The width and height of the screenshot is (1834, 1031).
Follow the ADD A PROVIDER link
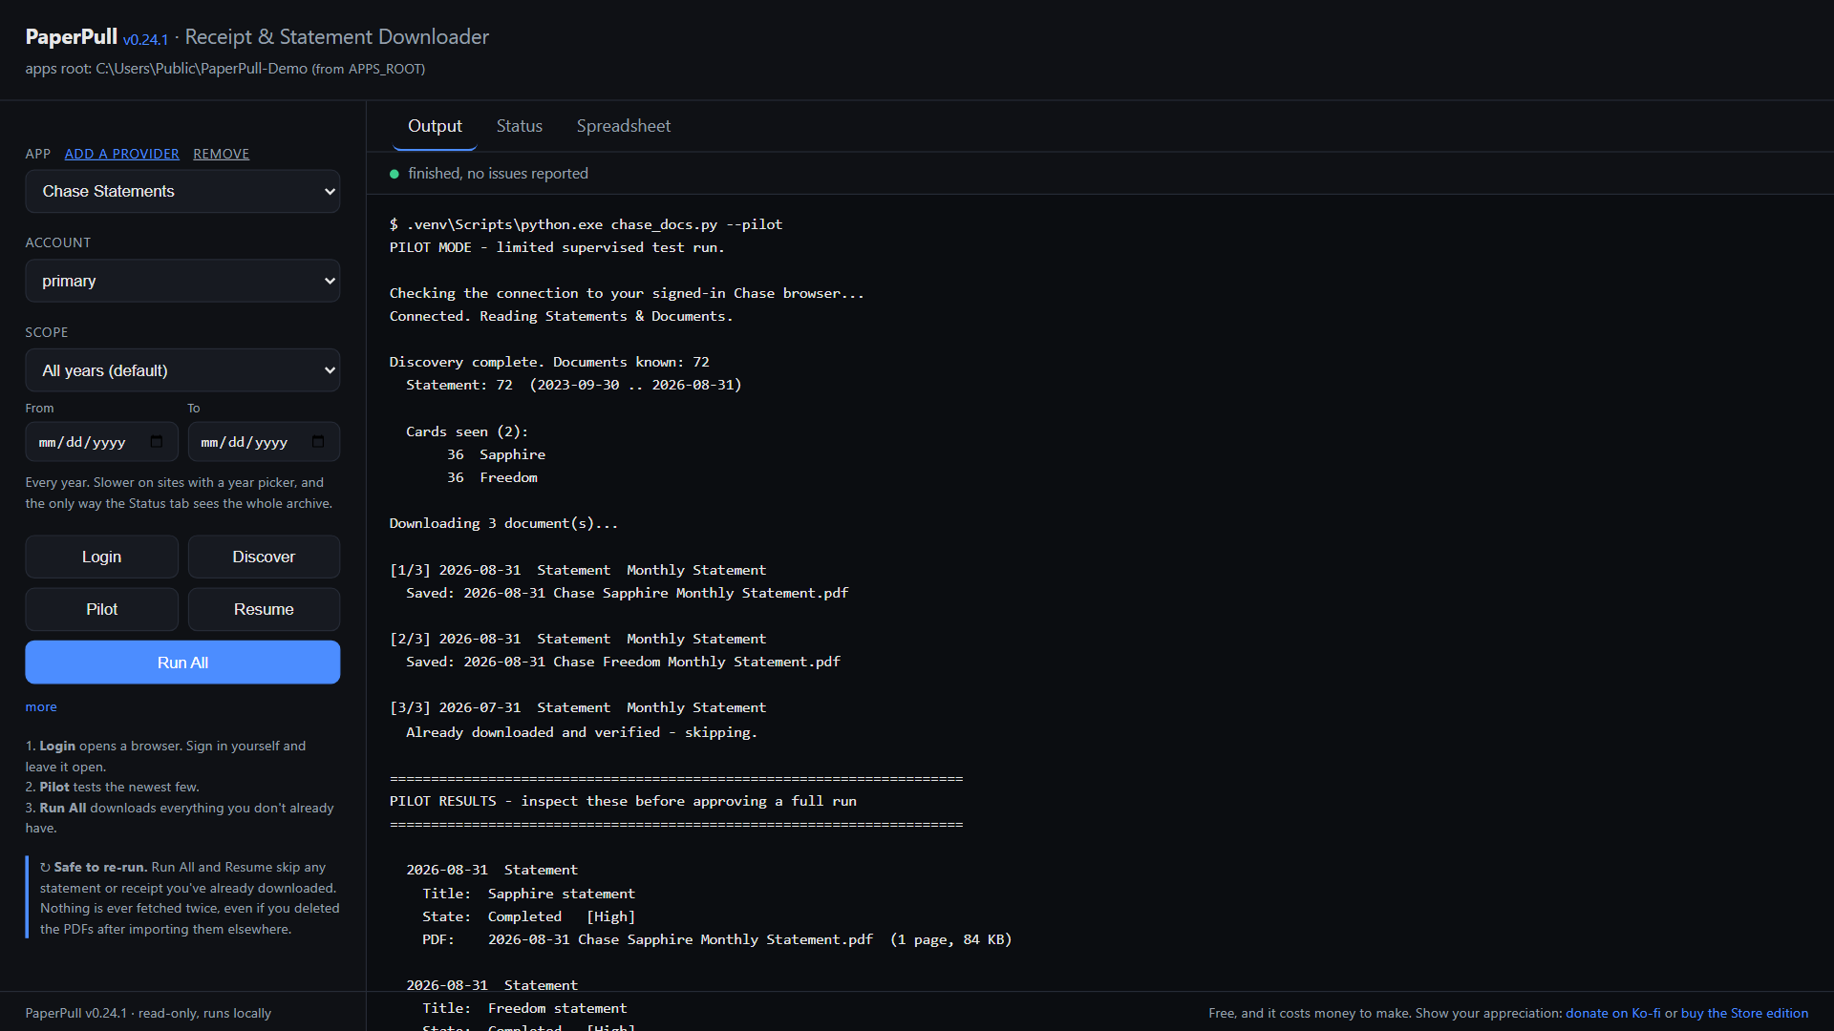(121, 154)
